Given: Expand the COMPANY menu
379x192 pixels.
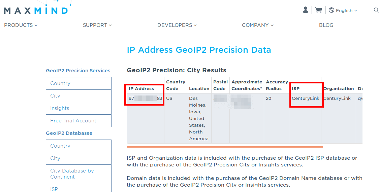Looking at the screenshot, I should (x=258, y=25).
